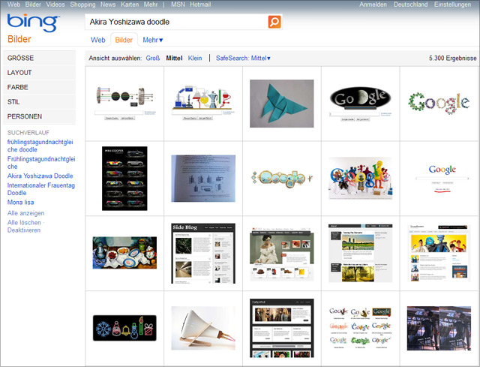Open top bar Shopping link

pyautogui.click(x=82, y=5)
